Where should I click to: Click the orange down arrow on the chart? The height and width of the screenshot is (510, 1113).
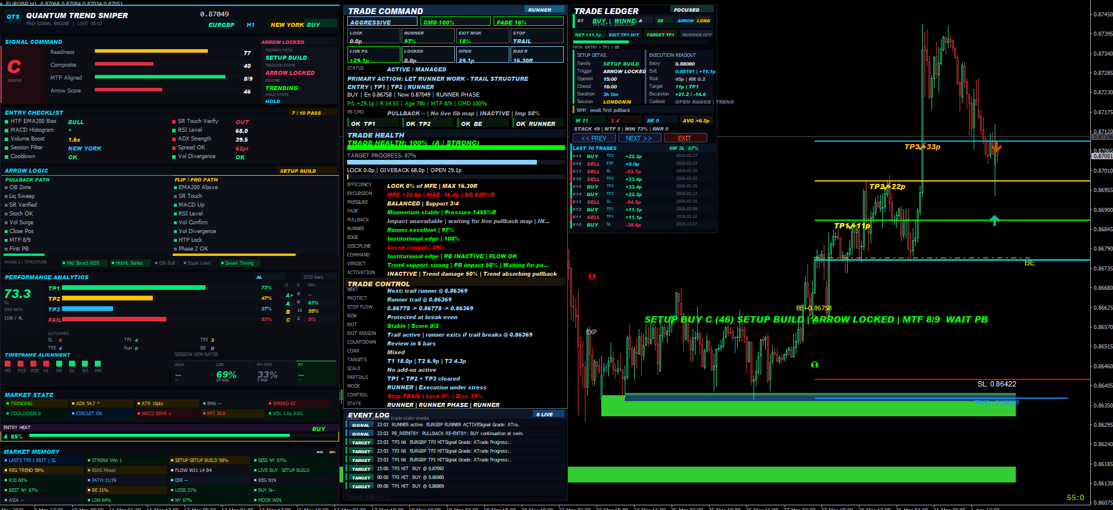pos(997,148)
